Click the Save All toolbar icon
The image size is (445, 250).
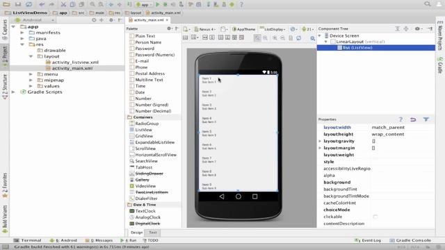tap(18, 4)
